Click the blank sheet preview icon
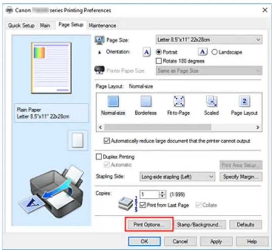The image size is (272, 250). (77, 140)
